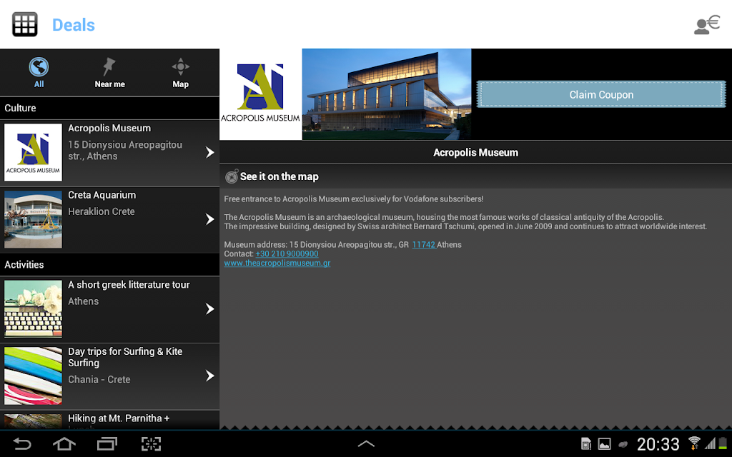Open the 11742 postal code link
Viewport: 732px width, 457px height.
pyautogui.click(x=424, y=245)
